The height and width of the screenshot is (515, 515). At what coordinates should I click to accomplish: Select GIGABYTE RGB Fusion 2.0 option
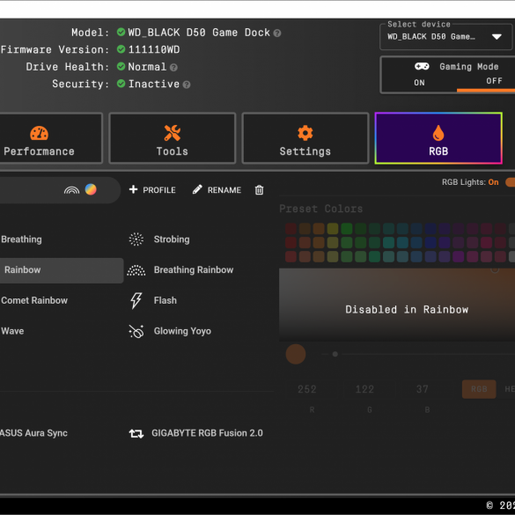click(x=207, y=433)
